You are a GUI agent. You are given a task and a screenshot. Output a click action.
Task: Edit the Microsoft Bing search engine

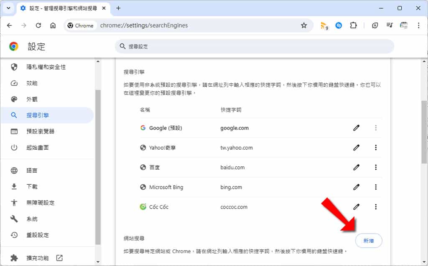(x=356, y=187)
